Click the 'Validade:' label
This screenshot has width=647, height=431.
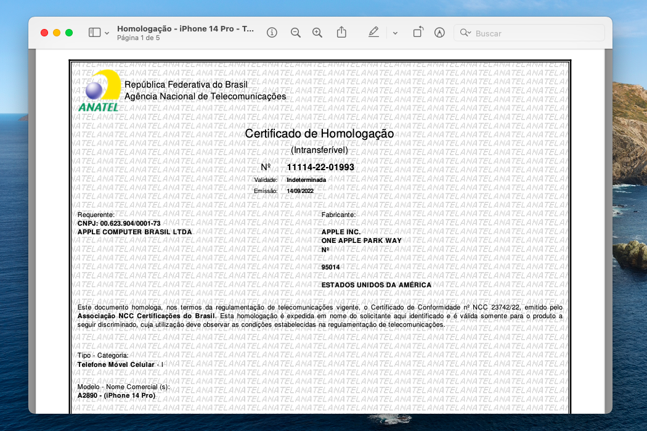[x=266, y=180]
